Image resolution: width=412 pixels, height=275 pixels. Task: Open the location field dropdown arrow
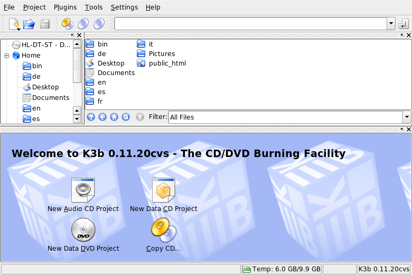coord(391,24)
